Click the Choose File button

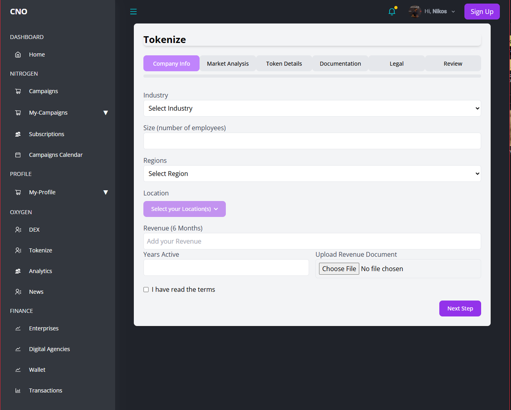pyautogui.click(x=339, y=269)
